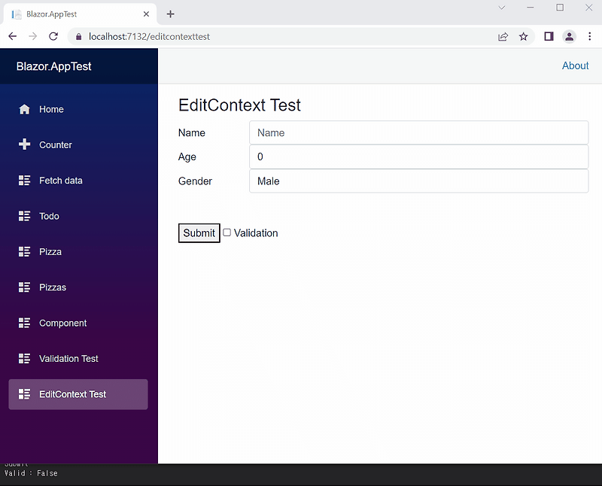The width and height of the screenshot is (602, 486).
Task: Click the tab search chevron
Action: [501, 8]
